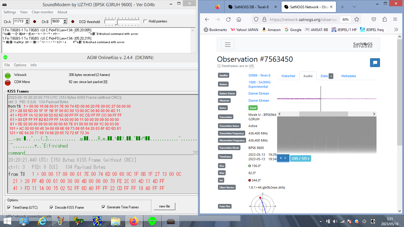Open the AGW OnlineKiss Options menu
Image resolution: width=404 pixels, height=227 pixels.
(x=20, y=65)
